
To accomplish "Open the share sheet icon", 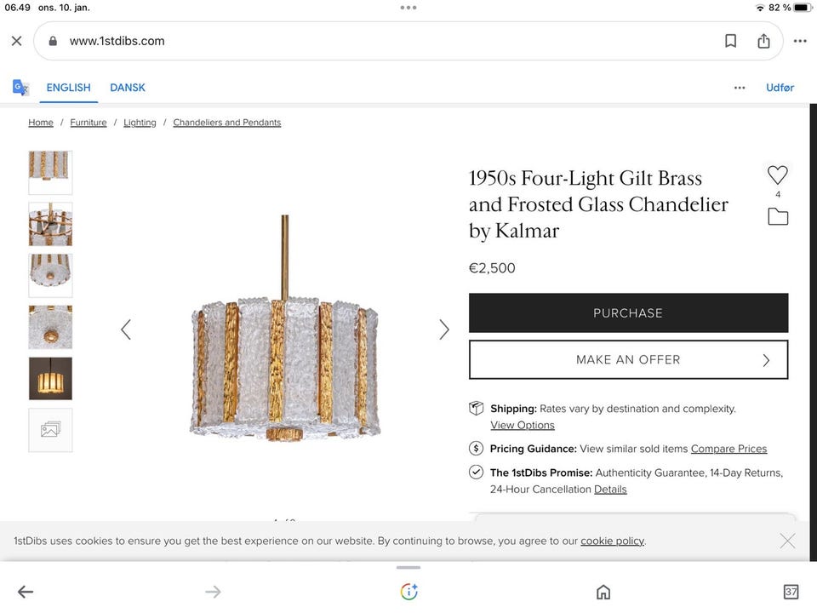I will click(x=763, y=41).
